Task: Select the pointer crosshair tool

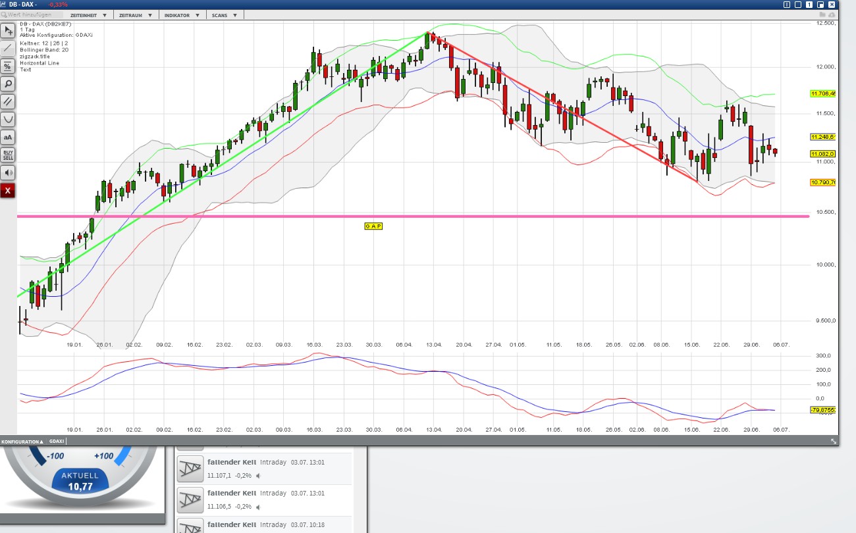Action: (x=8, y=30)
